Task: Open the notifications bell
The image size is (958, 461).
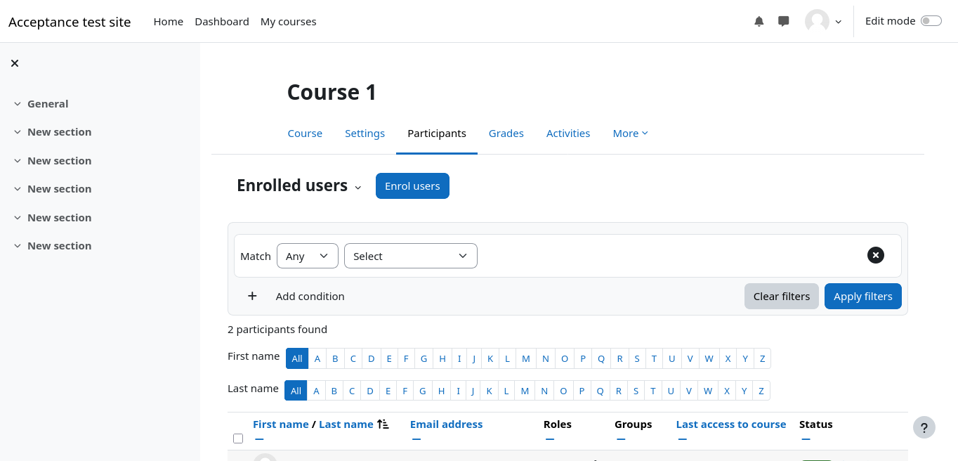Action: click(759, 22)
